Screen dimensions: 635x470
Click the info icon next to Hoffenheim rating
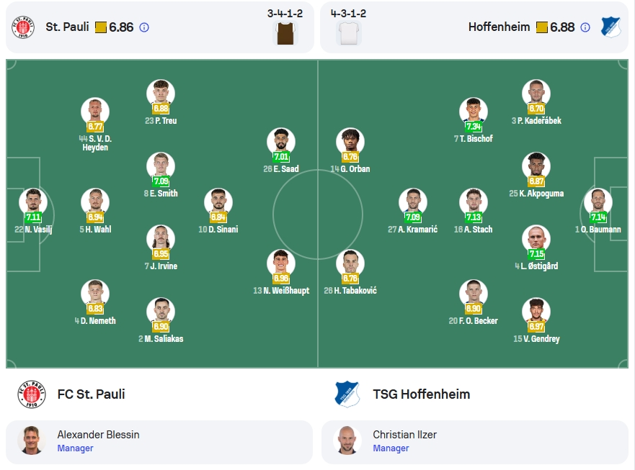tap(585, 27)
